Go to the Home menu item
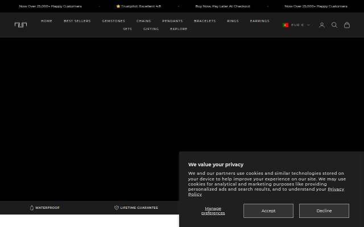Screen dimensions: 364x227 (47, 21)
